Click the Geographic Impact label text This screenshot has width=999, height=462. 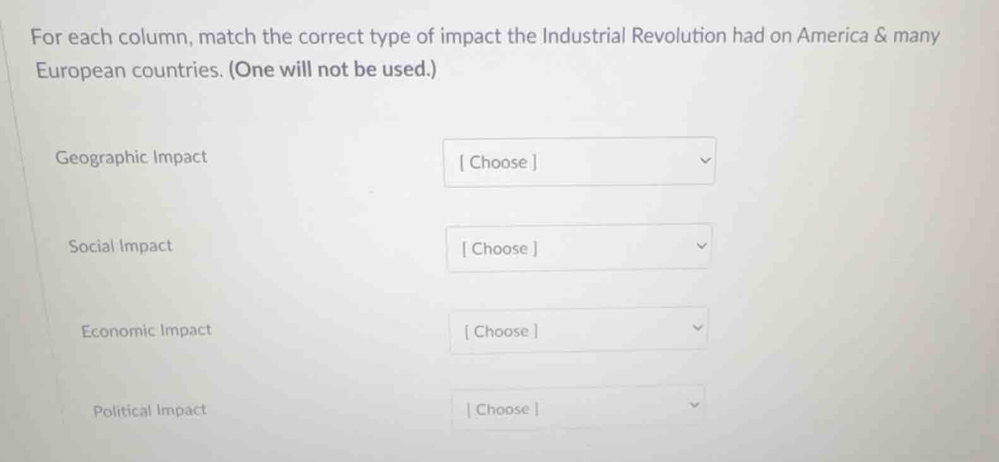point(131,157)
